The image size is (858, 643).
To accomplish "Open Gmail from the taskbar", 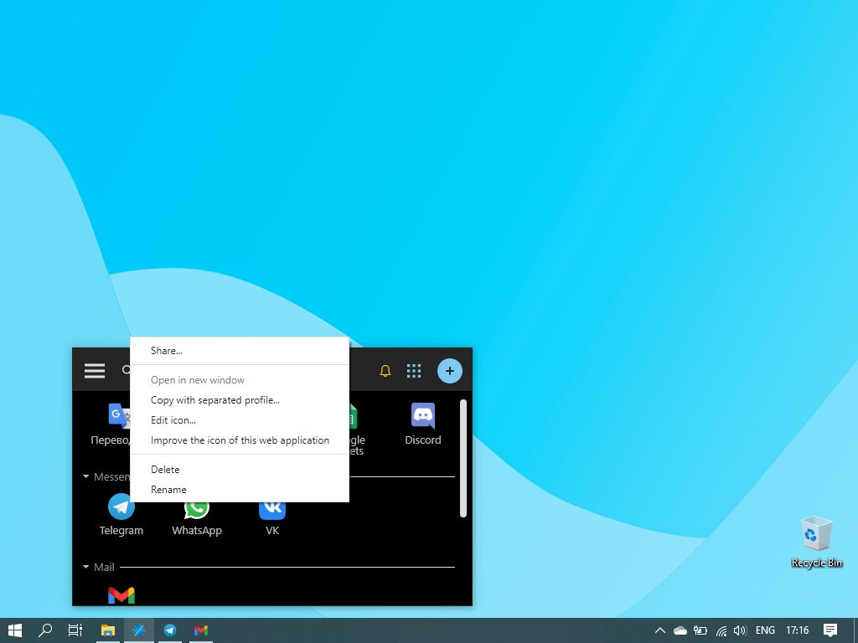I will (x=201, y=630).
